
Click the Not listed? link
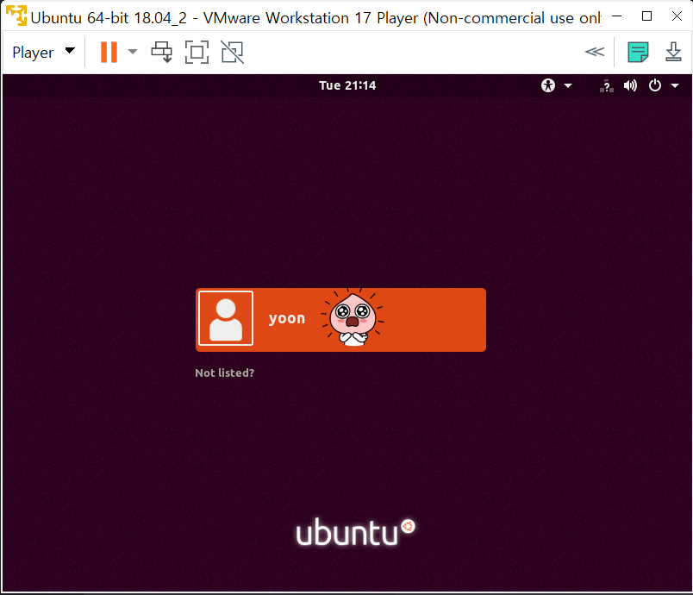click(x=224, y=373)
